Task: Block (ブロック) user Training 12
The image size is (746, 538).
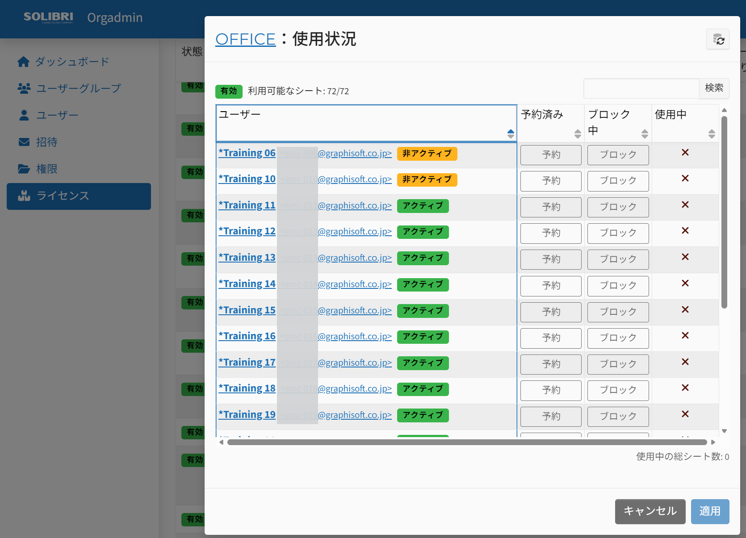Action: coord(618,233)
